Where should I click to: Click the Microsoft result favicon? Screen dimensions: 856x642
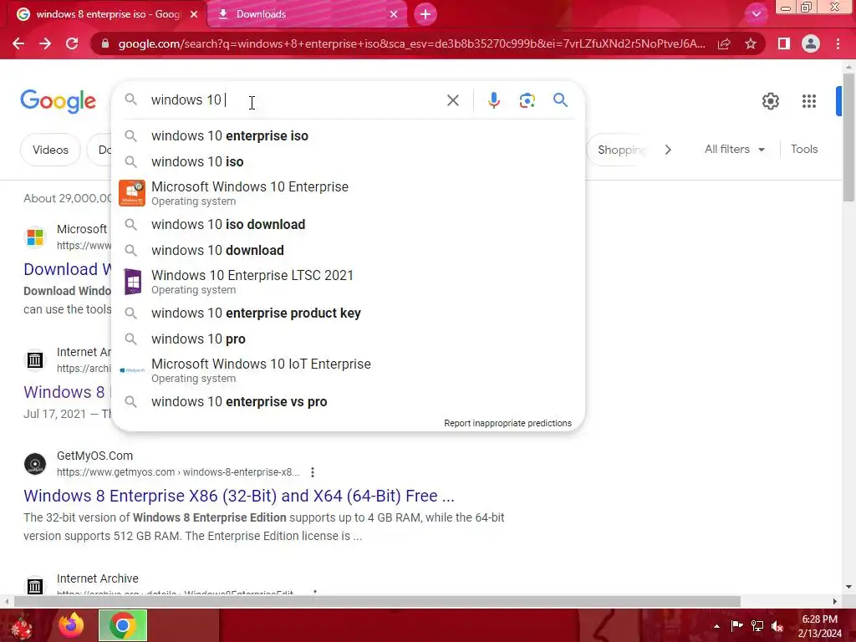pos(35,237)
